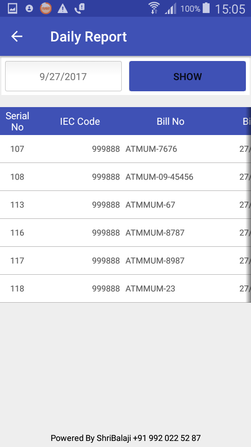The height and width of the screenshot is (447, 251).
Task: Select serial number 117 row
Action: pyautogui.click(x=125, y=261)
